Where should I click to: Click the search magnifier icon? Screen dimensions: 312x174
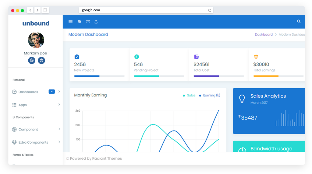299,21
